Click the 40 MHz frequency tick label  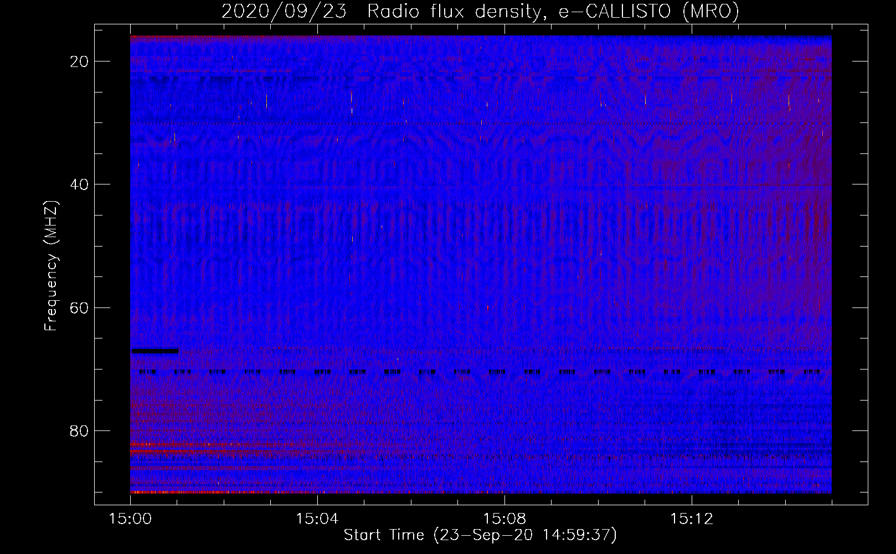pos(79,184)
